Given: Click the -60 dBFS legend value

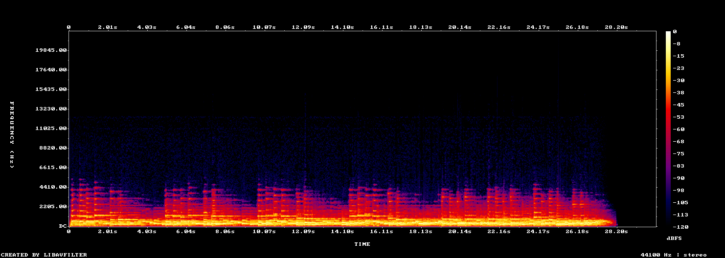Looking at the screenshot, I should [x=679, y=129].
